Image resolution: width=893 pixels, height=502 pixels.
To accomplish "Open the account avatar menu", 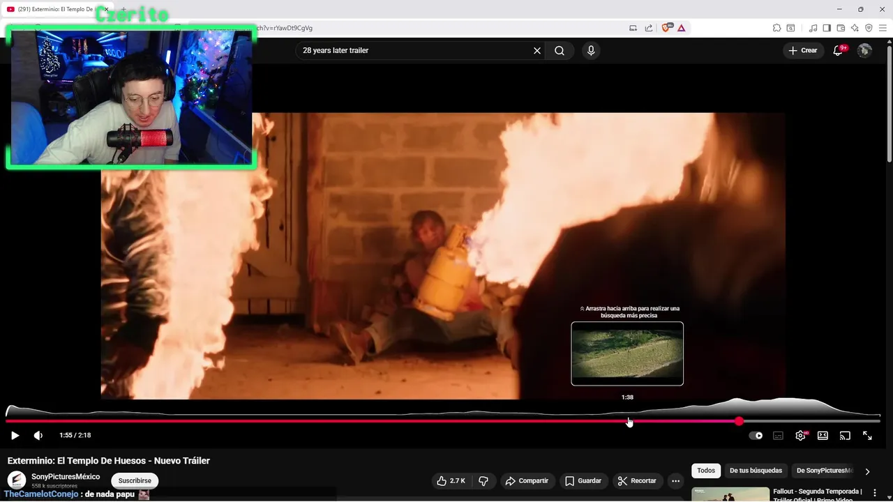I will pyautogui.click(x=864, y=50).
